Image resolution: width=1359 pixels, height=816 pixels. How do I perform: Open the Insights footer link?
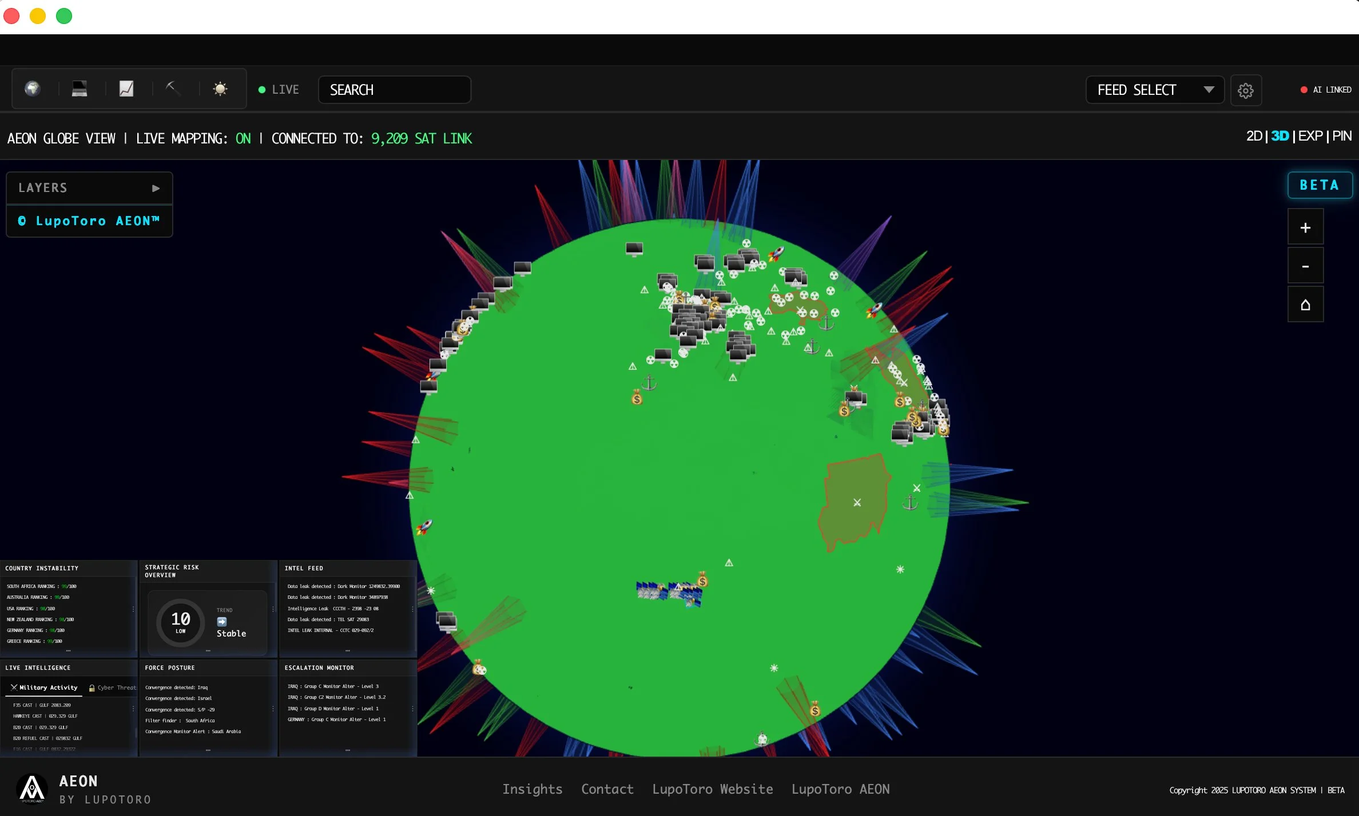(533, 789)
